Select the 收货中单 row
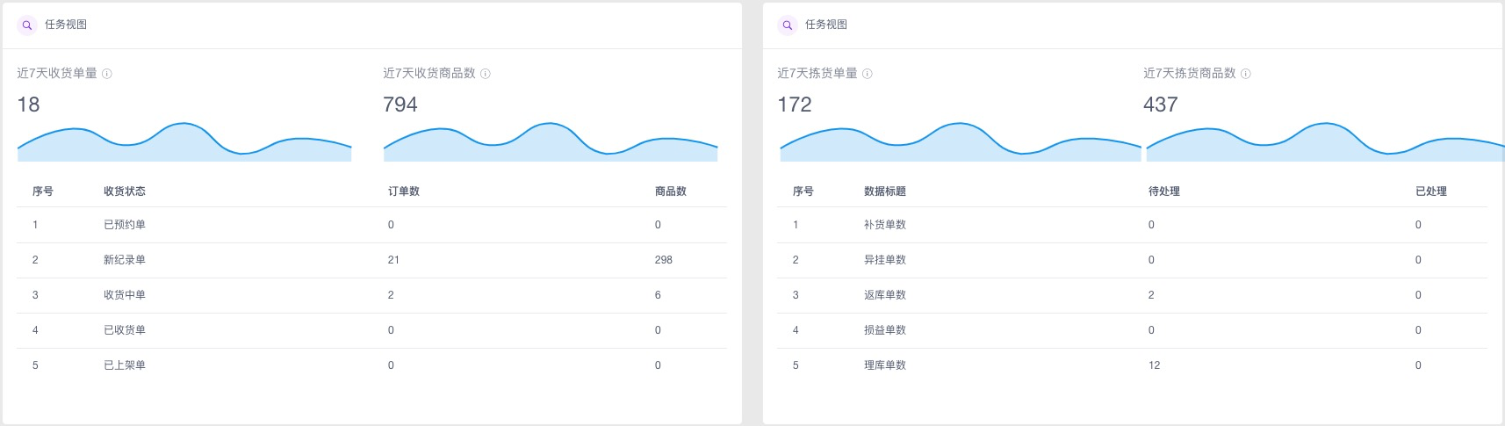This screenshot has width=1505, height=426. (x=371, y=295)
